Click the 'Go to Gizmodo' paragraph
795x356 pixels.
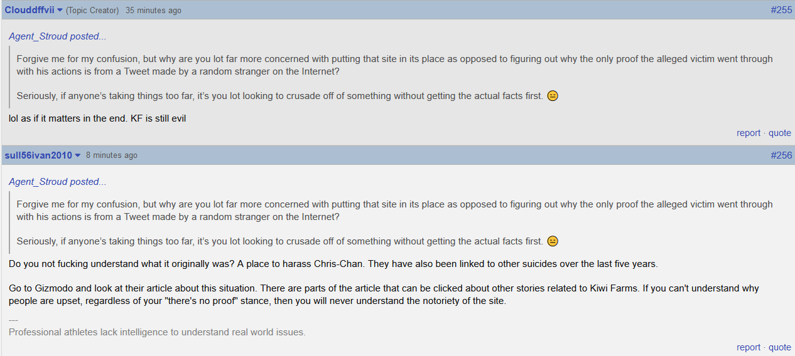tap(384, 295)
